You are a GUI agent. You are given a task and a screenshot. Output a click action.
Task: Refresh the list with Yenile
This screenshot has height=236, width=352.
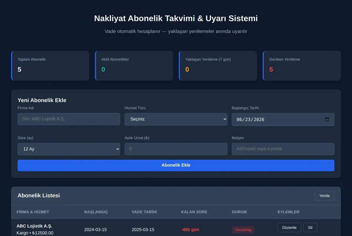[324, 196]
